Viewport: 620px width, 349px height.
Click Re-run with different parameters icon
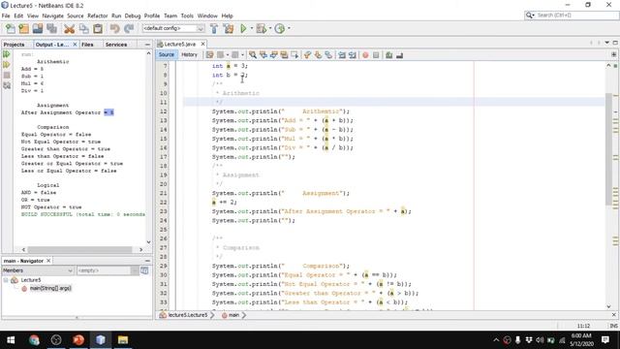pos(7,65)
